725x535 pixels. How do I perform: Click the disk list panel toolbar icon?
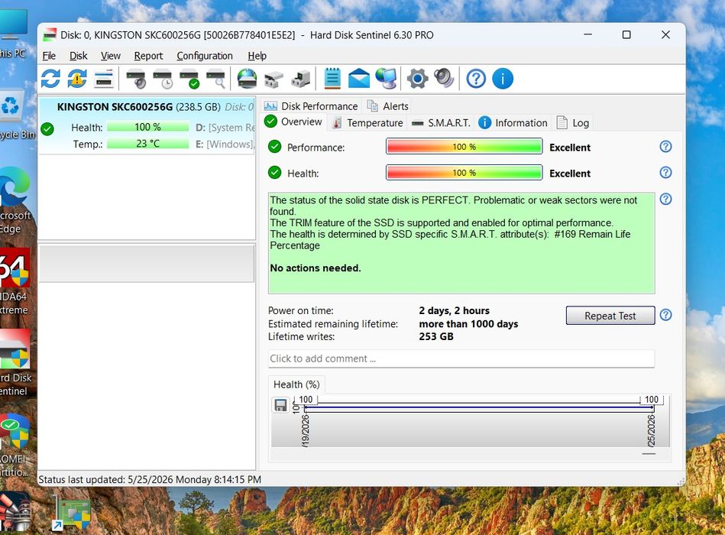pos(104,79)
